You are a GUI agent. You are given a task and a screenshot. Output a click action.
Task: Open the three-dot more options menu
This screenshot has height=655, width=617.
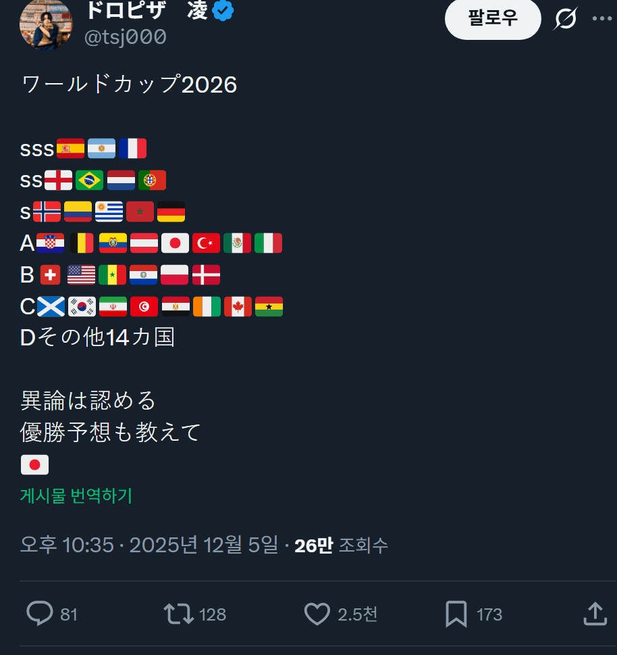click(601, 19)
